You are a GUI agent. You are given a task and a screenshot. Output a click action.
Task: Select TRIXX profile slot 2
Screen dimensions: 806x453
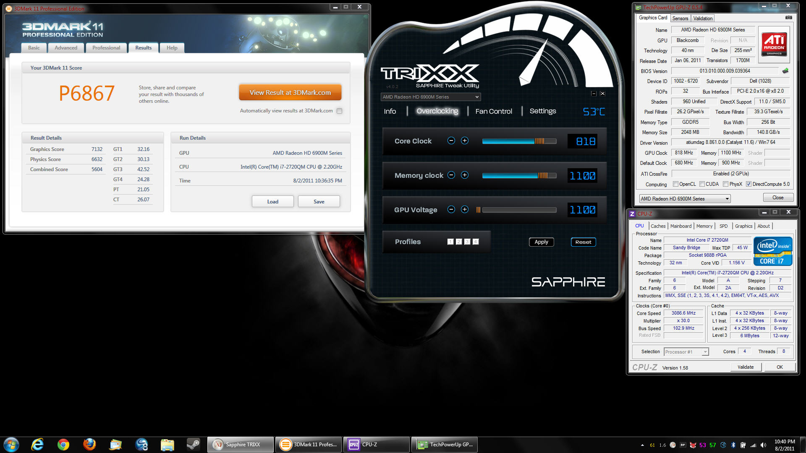pyautogui.click(x=459, y=242)
